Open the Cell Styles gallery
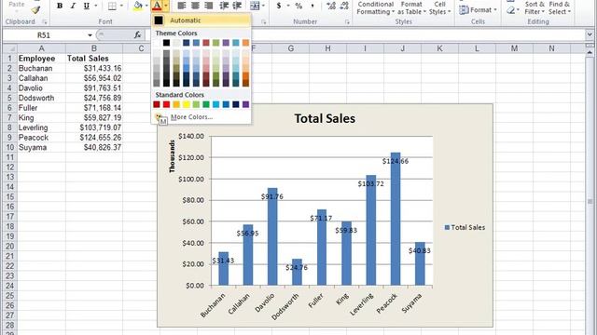597x335 pixels. click(439, 8)
